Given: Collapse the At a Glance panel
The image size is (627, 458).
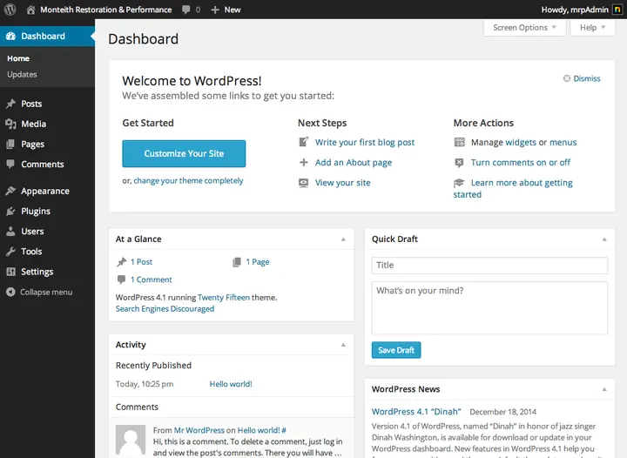Looking at the screenshot, I should pyautogui.click(x=343, y=239).
